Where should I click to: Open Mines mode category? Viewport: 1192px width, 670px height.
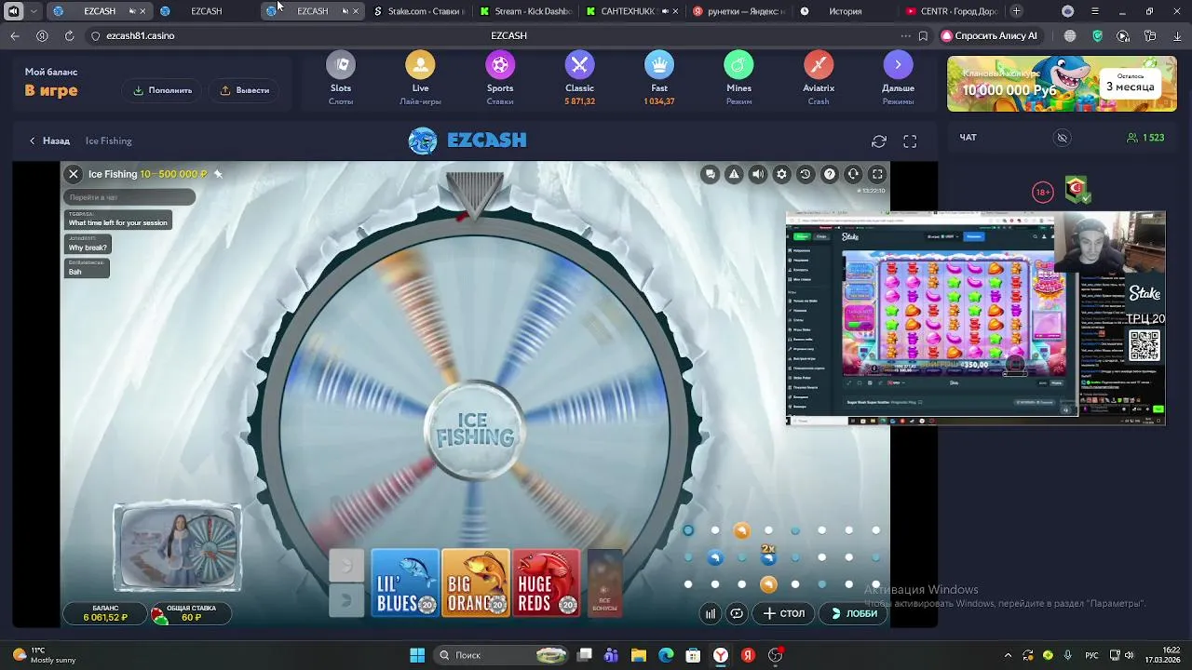pyautogui.click(x=738, y=79)
